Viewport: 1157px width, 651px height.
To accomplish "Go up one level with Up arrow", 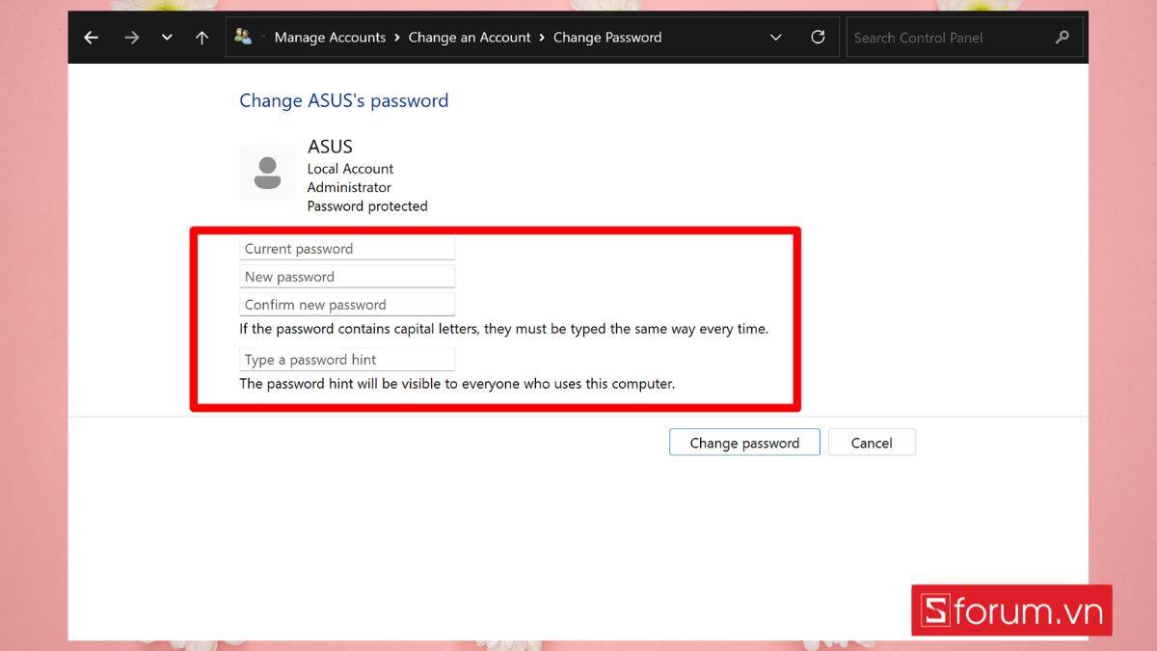I will pos(202,38).
